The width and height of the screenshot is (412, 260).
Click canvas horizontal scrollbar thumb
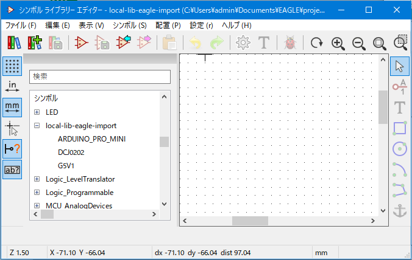coord(250,221)
